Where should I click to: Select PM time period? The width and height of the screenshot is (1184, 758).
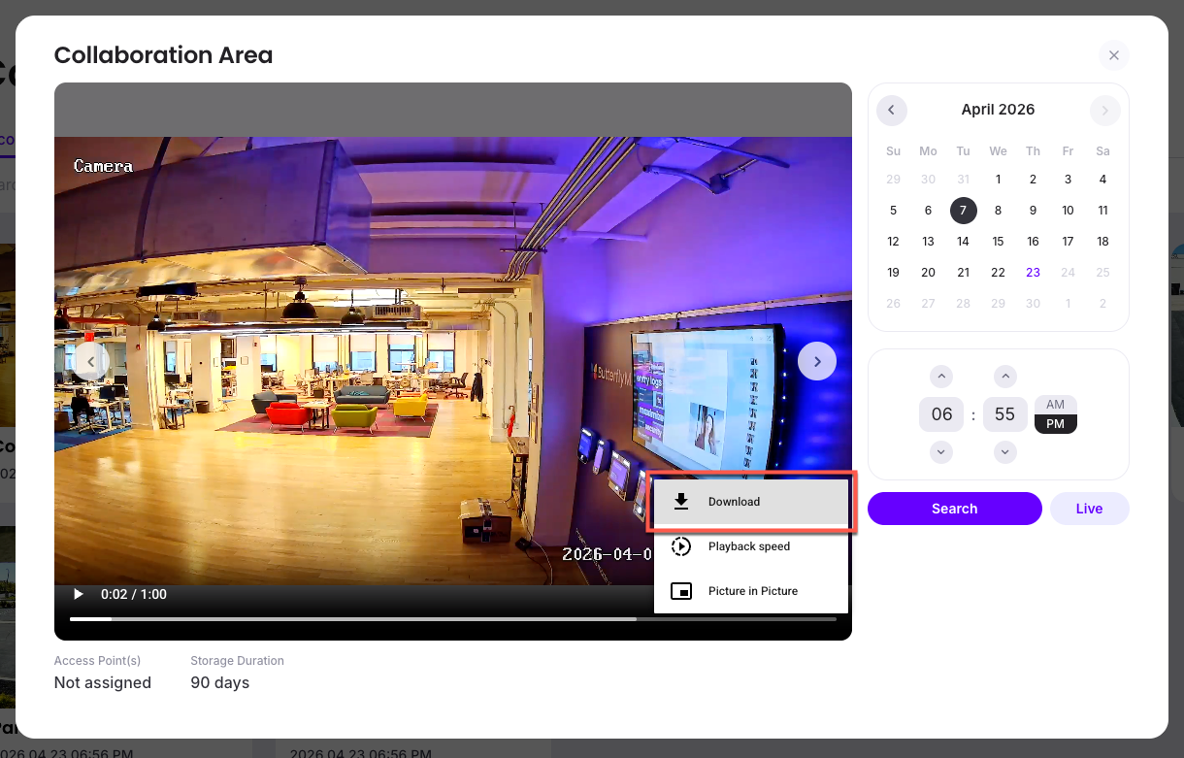(x=1055, y=424)
